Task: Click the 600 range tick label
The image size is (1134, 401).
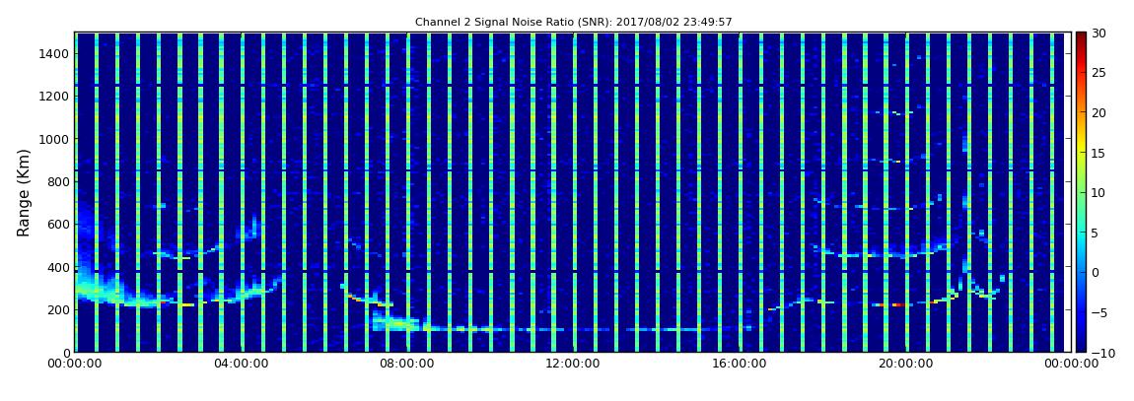Action: click(x=58, y=224)
